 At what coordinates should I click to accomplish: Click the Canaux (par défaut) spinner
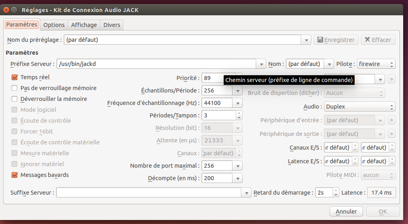(222, 153)
